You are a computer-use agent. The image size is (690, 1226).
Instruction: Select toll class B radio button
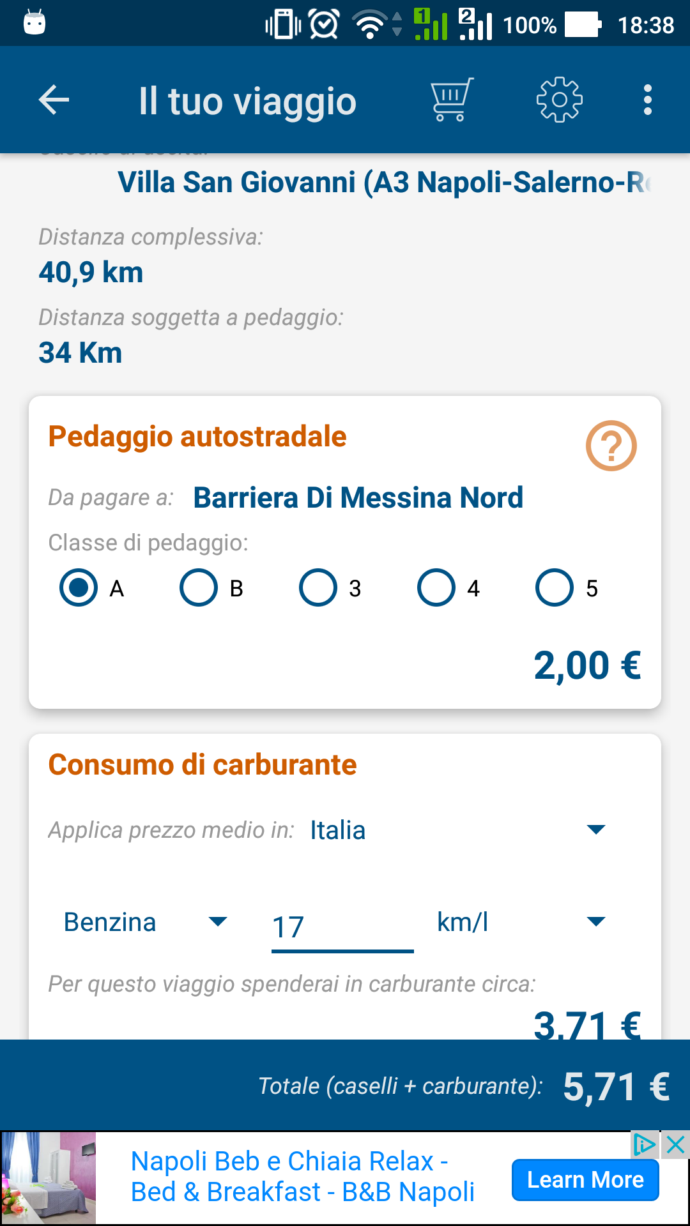pos(199,587)
